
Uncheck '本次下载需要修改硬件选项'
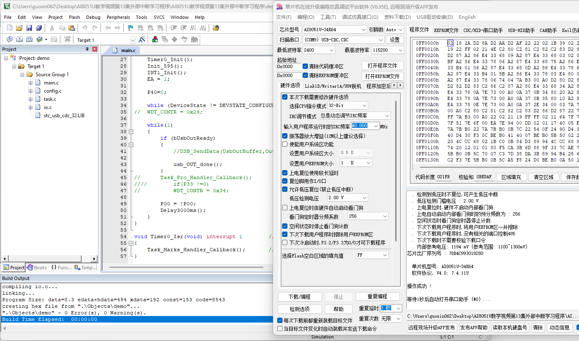[x=285, y=97]
